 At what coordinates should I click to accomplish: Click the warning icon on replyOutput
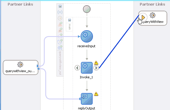pos(96,94)
